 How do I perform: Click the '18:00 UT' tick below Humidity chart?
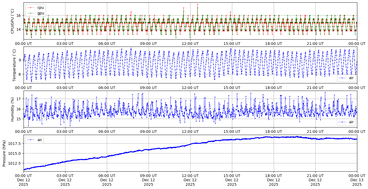(273, 132)
